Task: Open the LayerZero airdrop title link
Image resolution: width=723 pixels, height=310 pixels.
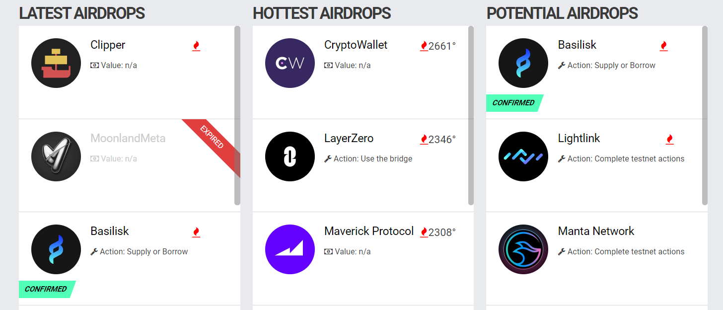Action: tap(349, 138)
